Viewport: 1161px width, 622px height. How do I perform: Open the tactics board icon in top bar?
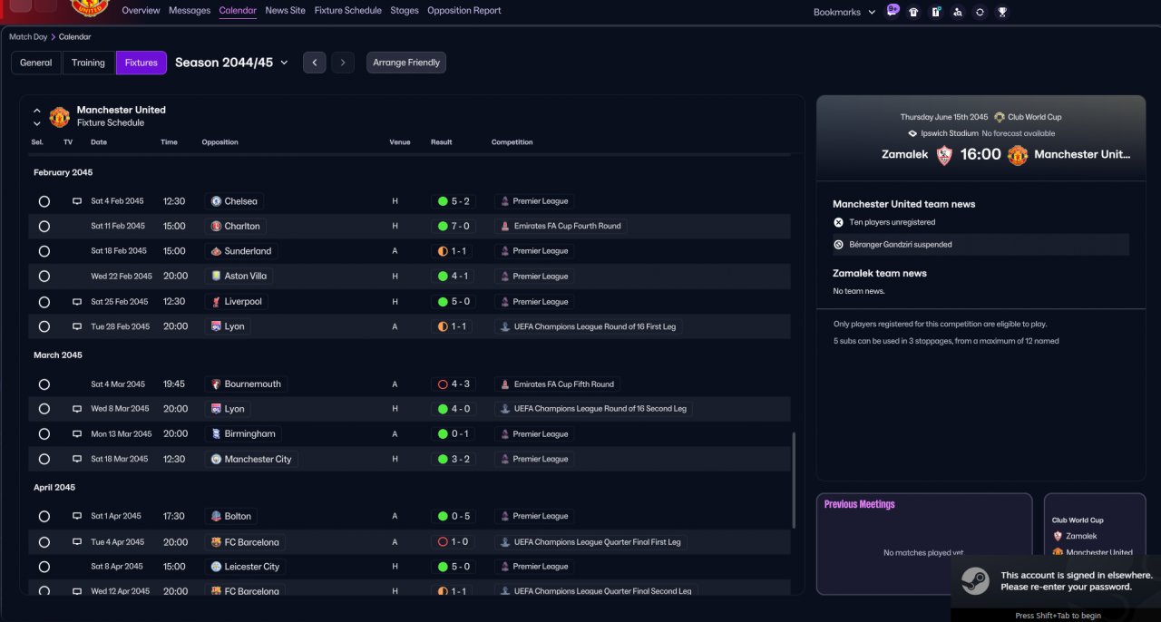pyautogui.click(x=935, y=12)
